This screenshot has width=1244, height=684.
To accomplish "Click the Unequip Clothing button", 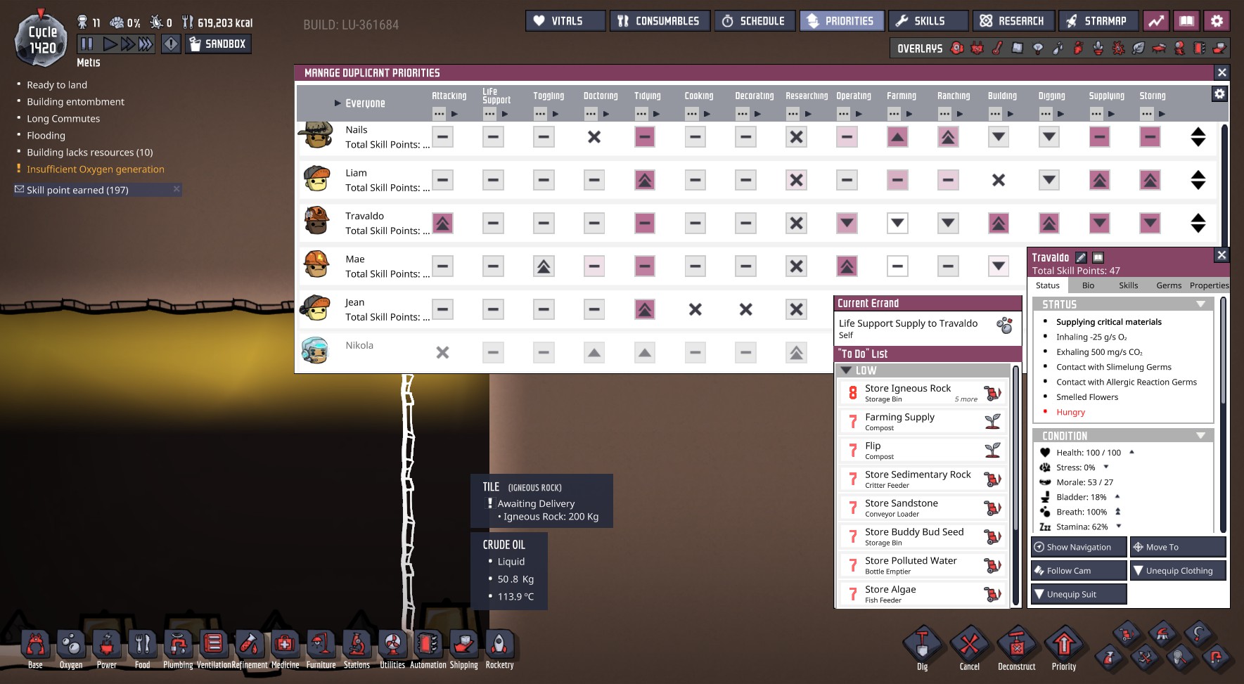I will (x=1178, y=571).
